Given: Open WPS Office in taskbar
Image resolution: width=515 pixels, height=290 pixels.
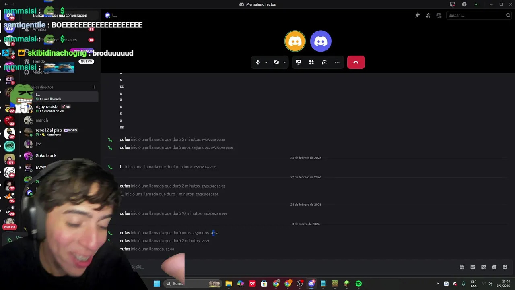Looking at the screenshot, I should 252,284.
